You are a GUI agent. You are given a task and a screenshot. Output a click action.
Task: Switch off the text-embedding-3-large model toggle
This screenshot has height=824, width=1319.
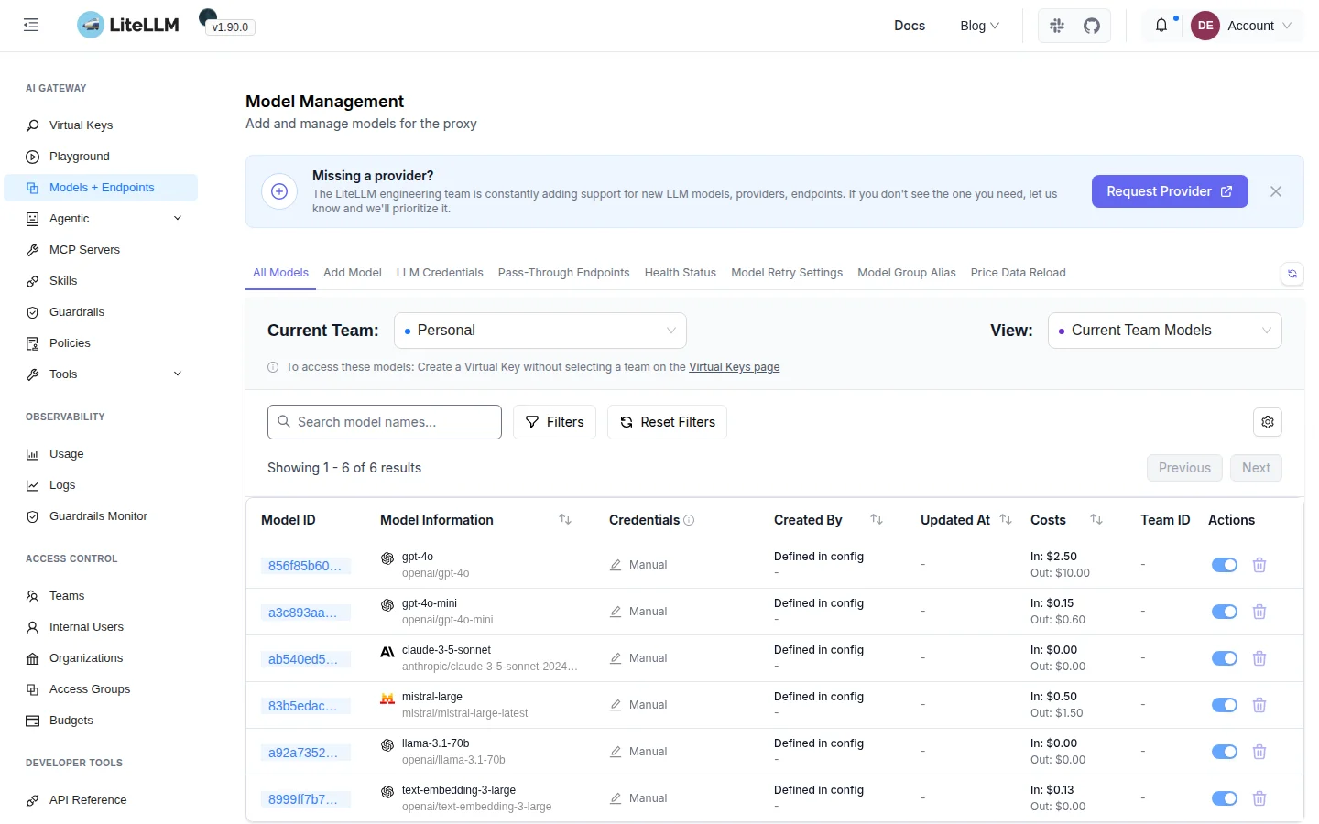point(1225,798)
